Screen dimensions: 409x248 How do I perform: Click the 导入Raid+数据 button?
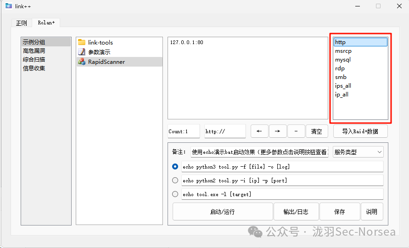pyautogui.click(x=360, y=131)
